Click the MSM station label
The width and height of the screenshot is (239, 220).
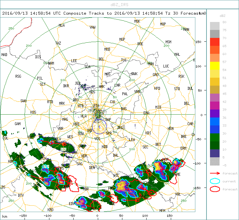[169, 42]
